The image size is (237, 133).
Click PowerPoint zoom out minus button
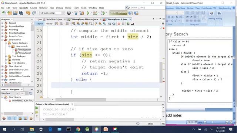point(205,122)
